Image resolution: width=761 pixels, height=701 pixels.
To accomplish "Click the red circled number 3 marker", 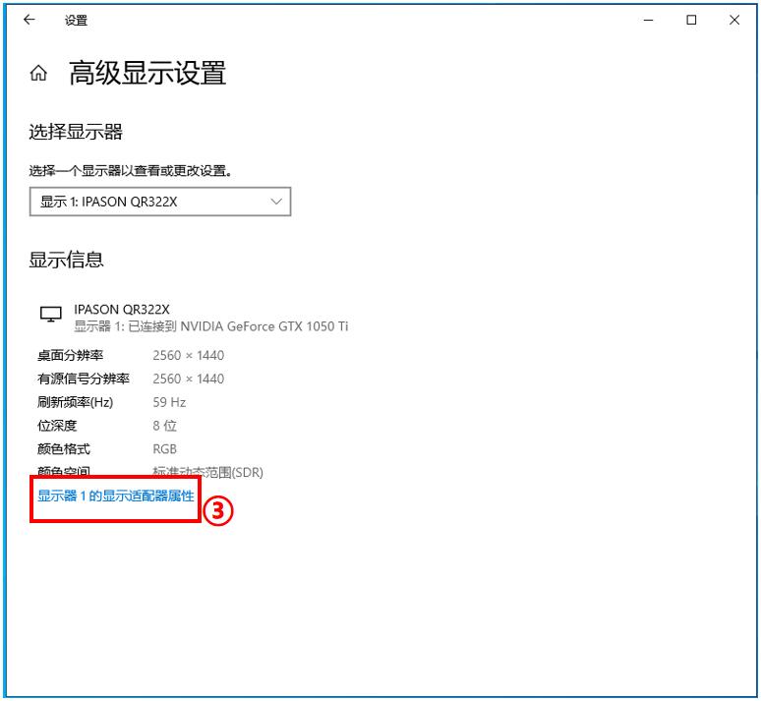I will click(x=218, y=510).
